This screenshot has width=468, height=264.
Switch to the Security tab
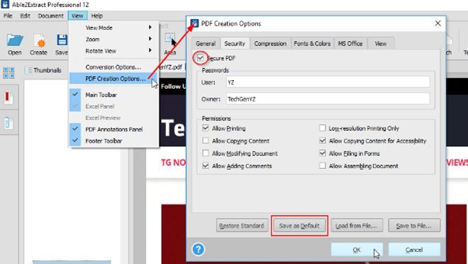(235, 43)
